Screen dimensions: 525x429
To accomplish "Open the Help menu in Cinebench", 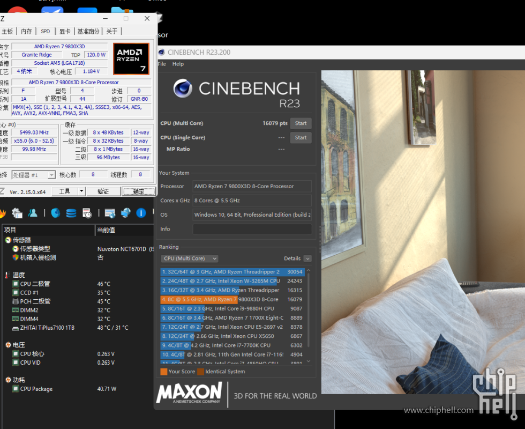I will pos(178,64).
